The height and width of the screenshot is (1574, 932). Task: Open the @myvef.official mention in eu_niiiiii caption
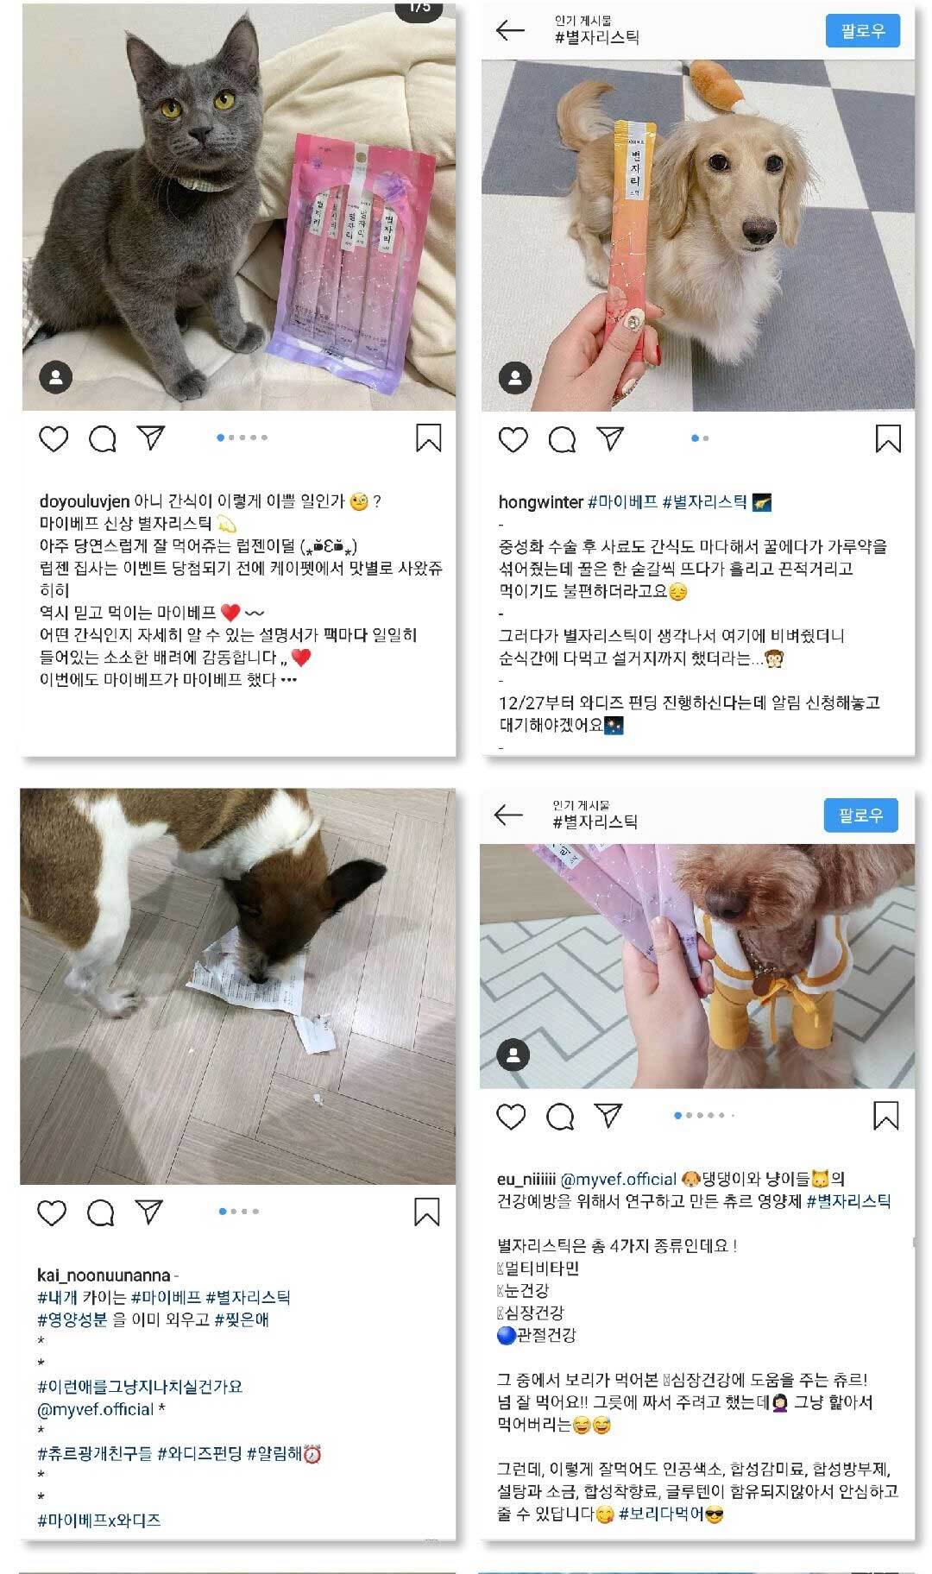(619, 1179)
